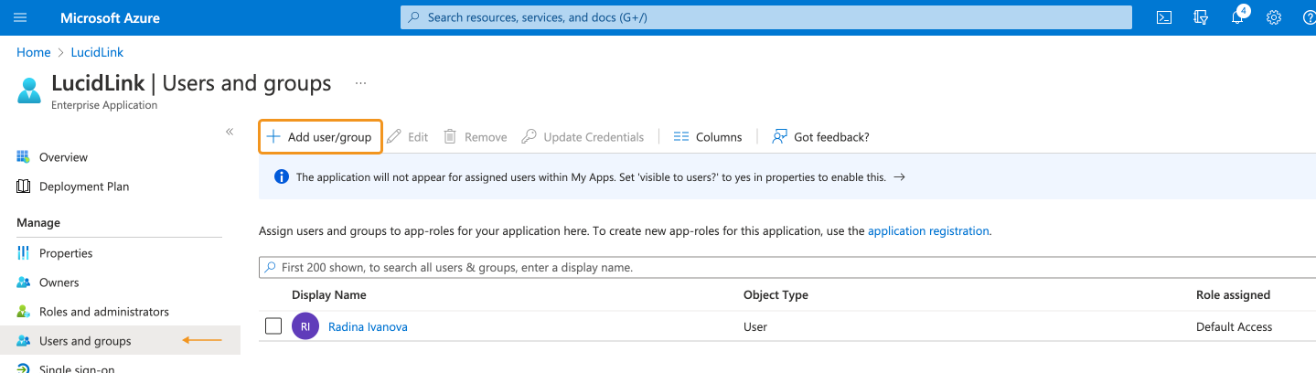This screenshot has width=1316, height=373.
Task: Click the Users and groups sidebar icon
Action: (24, 341)
